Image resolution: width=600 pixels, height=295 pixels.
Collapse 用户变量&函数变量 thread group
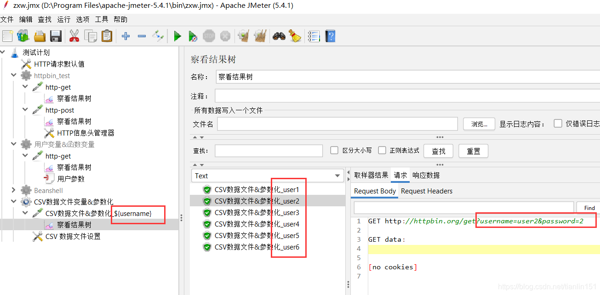pyautogui.click(x=13, y=144)
